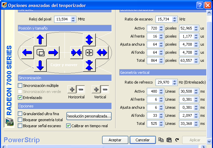Copy timings with the clipboard copy icon

tap(161, 140)
